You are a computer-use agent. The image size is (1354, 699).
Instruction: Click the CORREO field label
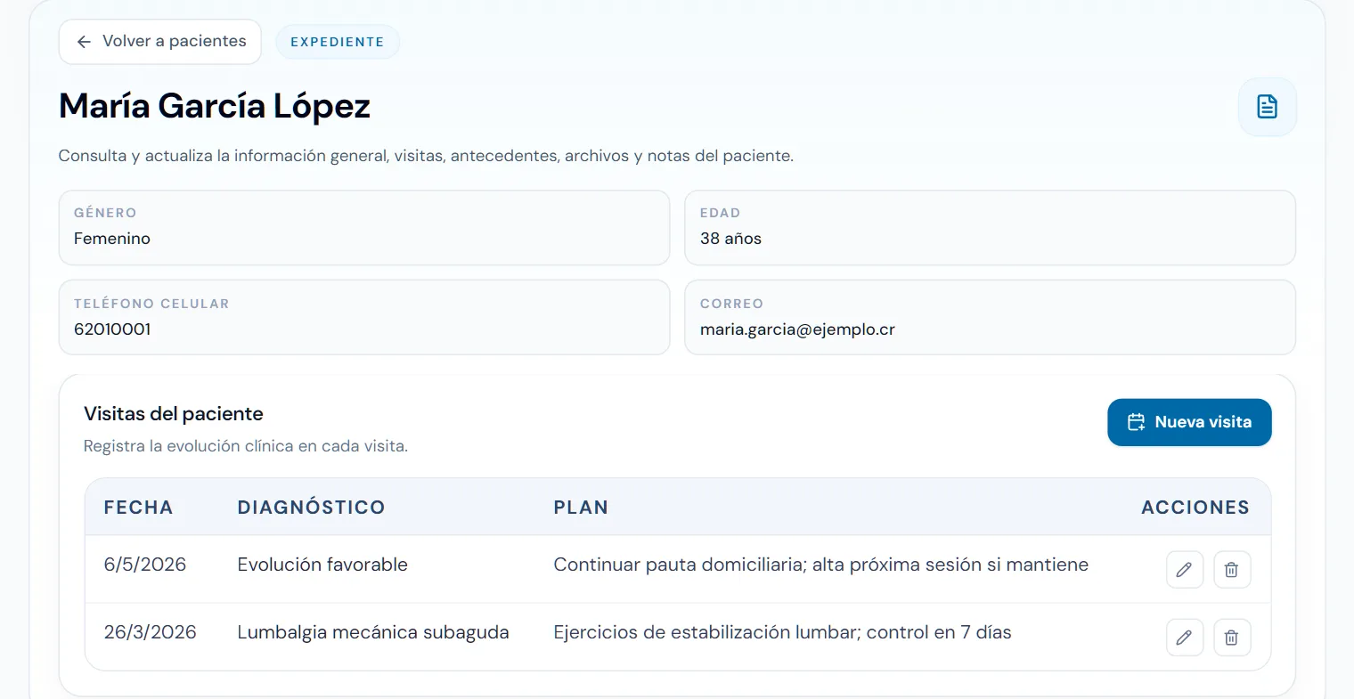point(731,304)
